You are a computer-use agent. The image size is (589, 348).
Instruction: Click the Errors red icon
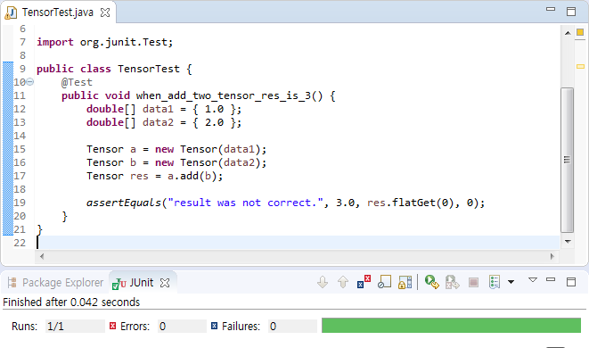112,326
